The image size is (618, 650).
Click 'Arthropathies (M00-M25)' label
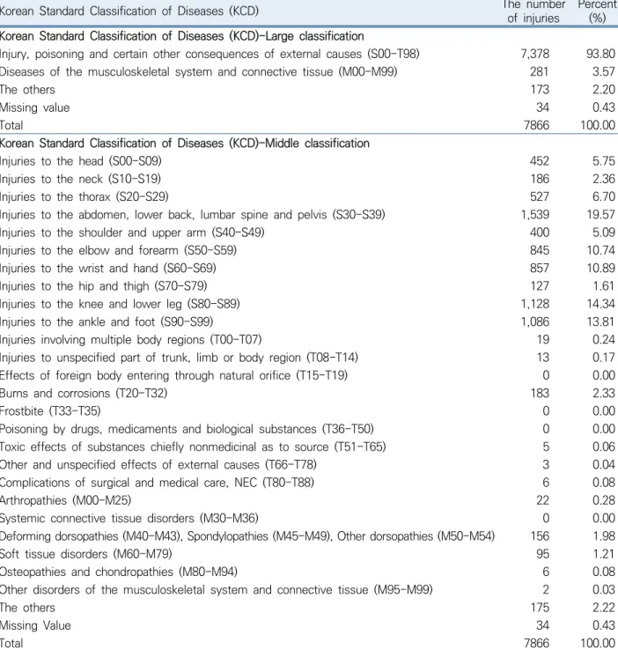coord(65,499)
